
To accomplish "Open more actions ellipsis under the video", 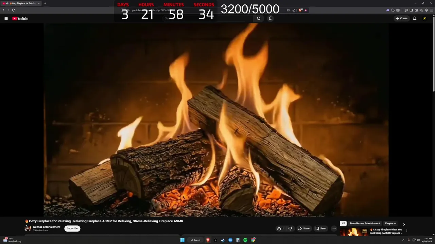I will tap(334, 228).
